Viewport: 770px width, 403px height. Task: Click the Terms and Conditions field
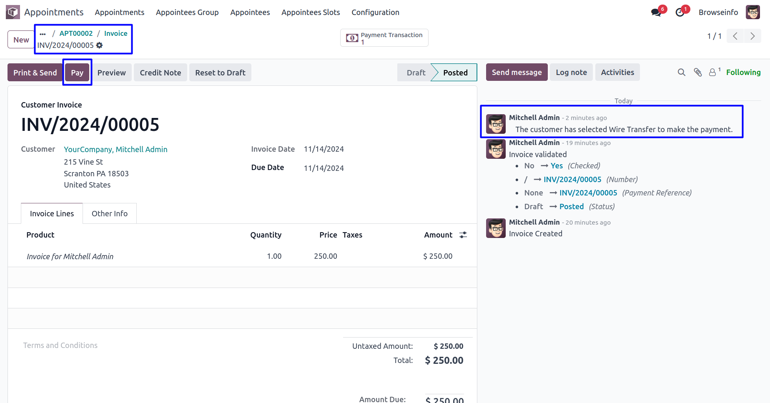pos(60,345)
